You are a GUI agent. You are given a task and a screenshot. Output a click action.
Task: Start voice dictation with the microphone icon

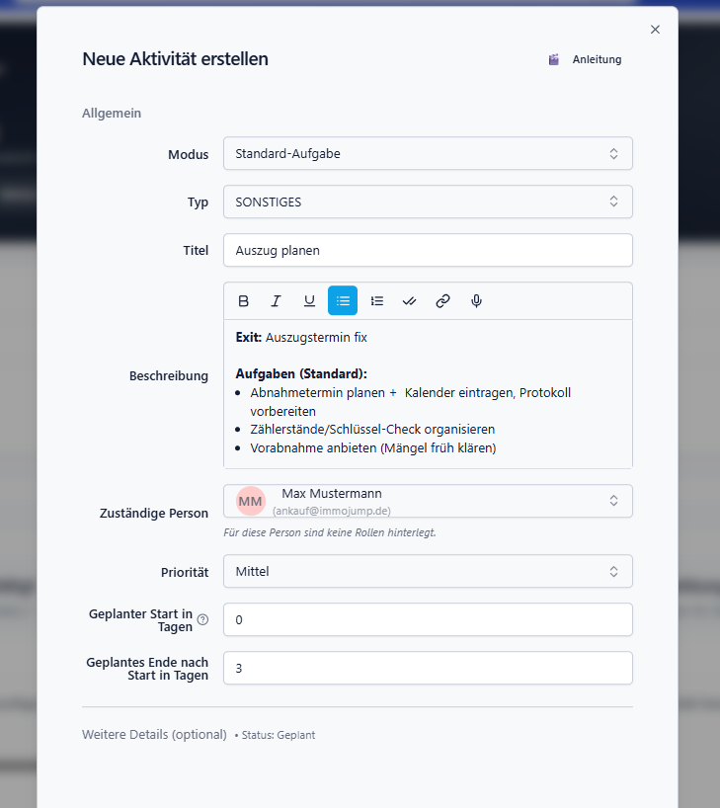[476, 301]
